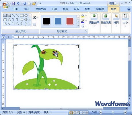Pick the arrow line shape
This screenshot has width=132, height=115.
(18, 15)
